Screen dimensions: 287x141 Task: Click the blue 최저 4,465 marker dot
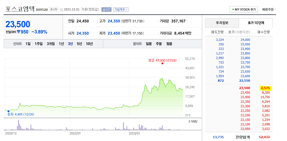pos(9,111)
